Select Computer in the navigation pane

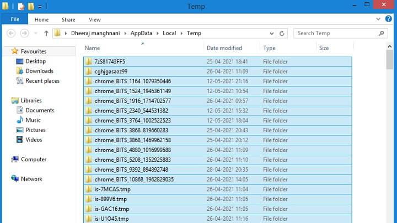click(34, 160)
